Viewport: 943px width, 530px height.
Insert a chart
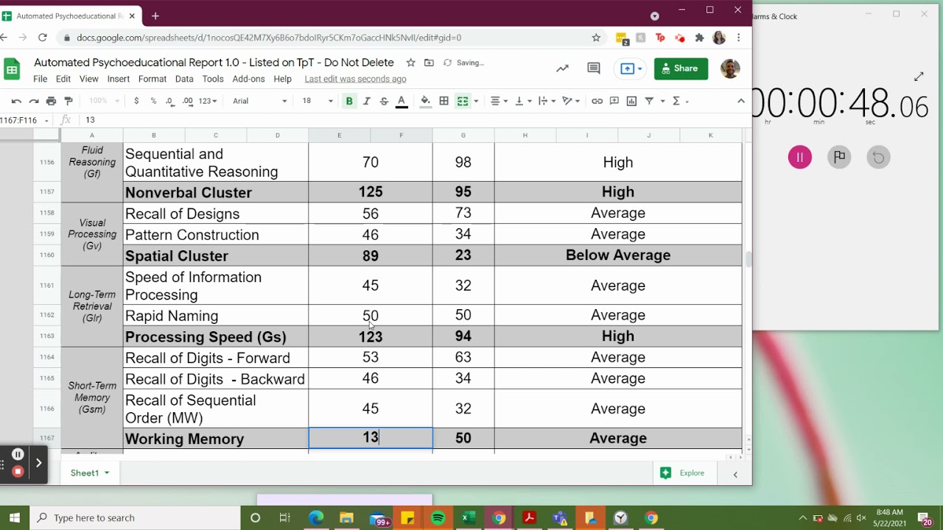631,101
